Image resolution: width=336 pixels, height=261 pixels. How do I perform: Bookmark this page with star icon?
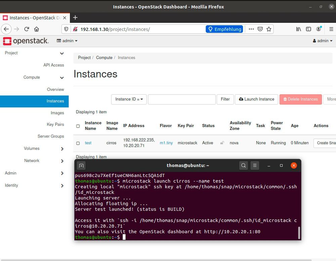click(269, 29)
